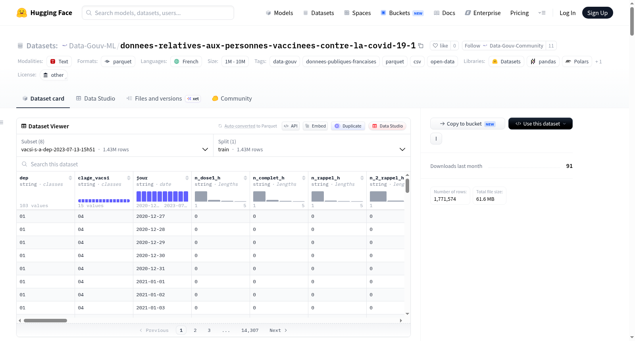Viewport: 635px width, 341px height.
Task: Click the Embed button
Action: [x=315, y=126]
